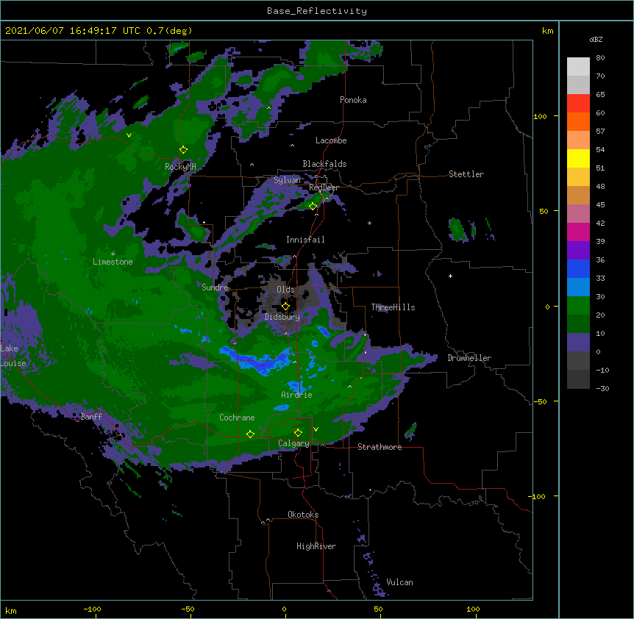Click the yellow V marker northeast of Calgary

[316, 429]
